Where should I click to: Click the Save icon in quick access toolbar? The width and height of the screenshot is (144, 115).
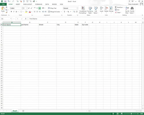tap(5, 1)
